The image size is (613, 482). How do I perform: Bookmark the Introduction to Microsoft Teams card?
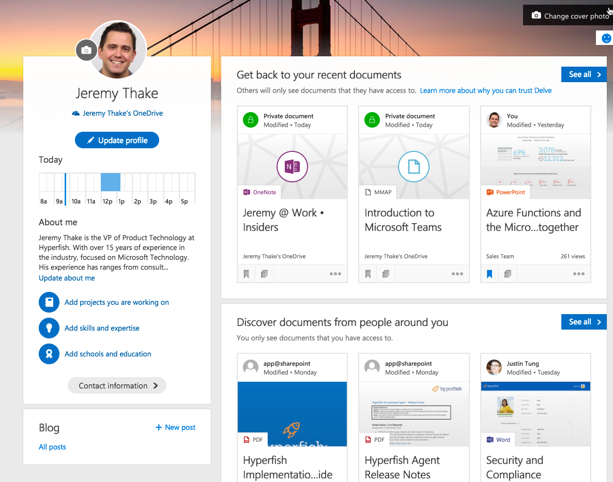coord(368,274)
